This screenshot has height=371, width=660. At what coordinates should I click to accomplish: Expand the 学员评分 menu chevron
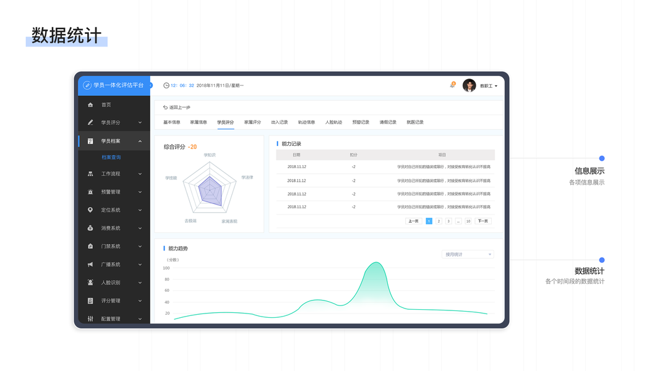[140, 122]
